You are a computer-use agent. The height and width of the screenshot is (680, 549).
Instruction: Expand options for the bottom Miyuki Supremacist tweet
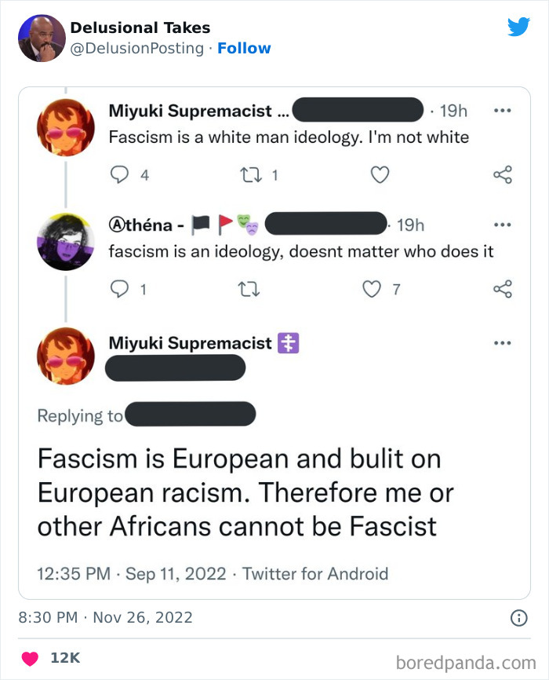coord(503,342)
